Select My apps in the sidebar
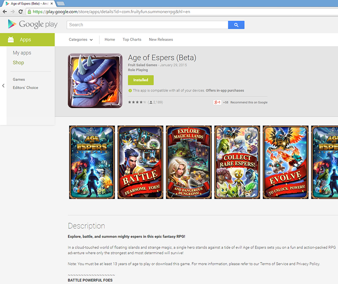The image size is (338, 284). pyautogui.click(x=22, y=53)
